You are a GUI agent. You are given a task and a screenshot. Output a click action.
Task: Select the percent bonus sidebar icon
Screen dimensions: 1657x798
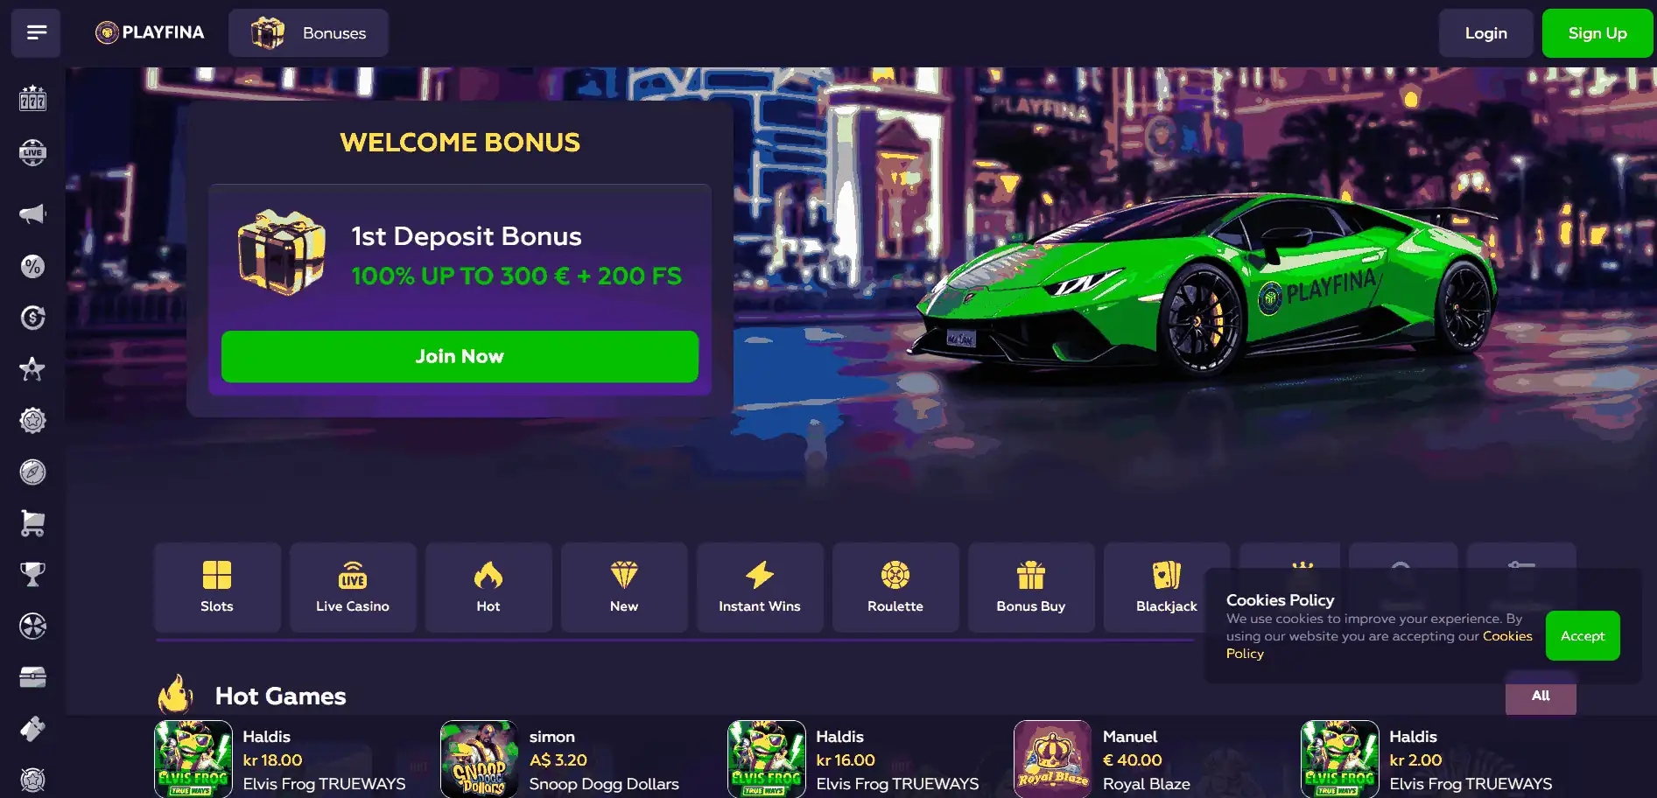[x=32, y=266]
